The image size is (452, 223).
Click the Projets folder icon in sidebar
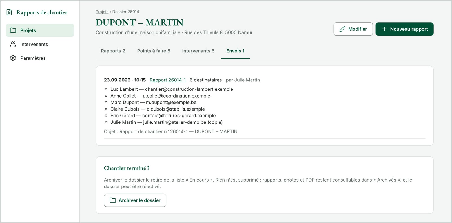point(13,30)
